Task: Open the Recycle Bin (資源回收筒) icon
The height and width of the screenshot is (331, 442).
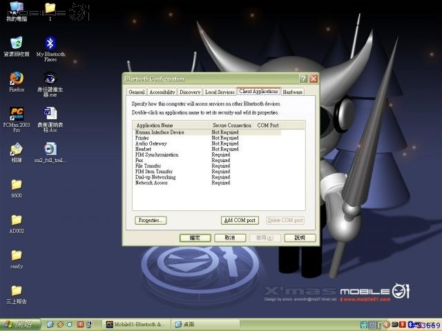Action: coord(17,47)
